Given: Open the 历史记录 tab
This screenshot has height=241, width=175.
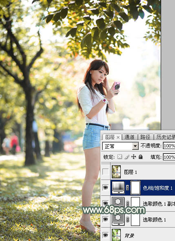Looking at the screenshot, I should [x=165, y=137].
